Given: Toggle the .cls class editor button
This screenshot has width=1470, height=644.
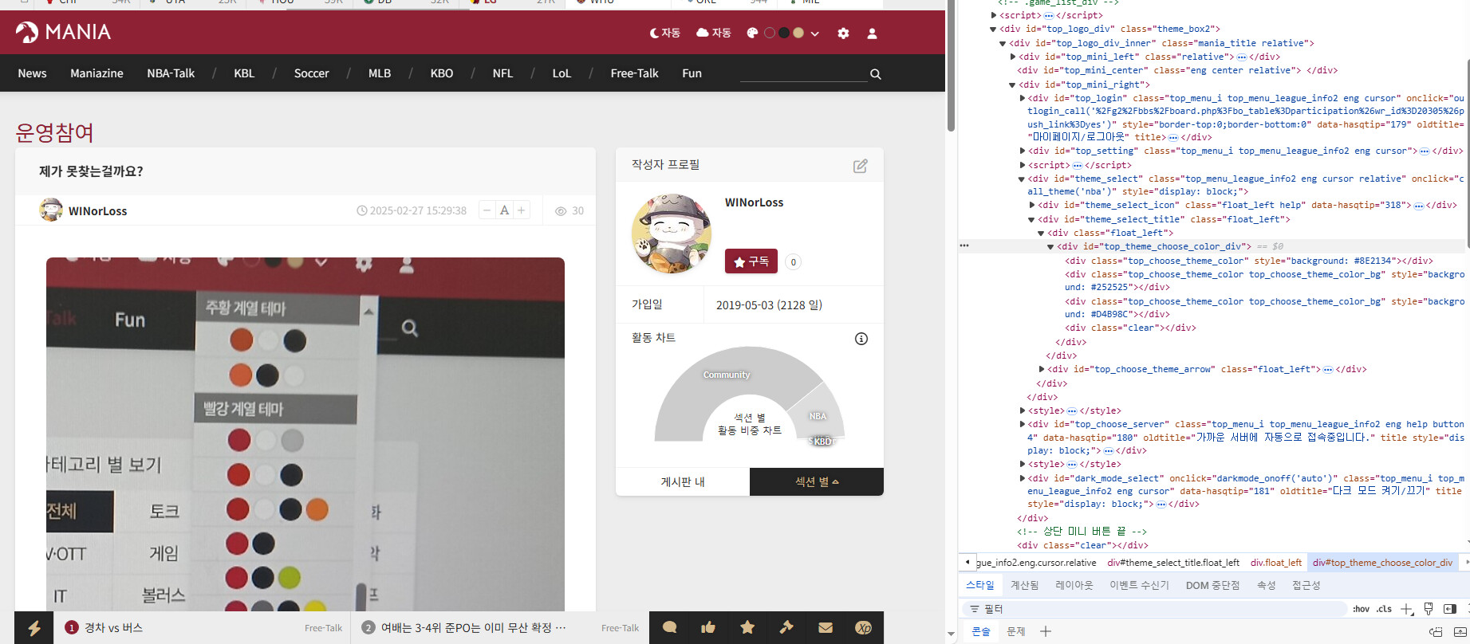Looking at the screenshot, I should pyautogui.click(x=1384, y=609).
